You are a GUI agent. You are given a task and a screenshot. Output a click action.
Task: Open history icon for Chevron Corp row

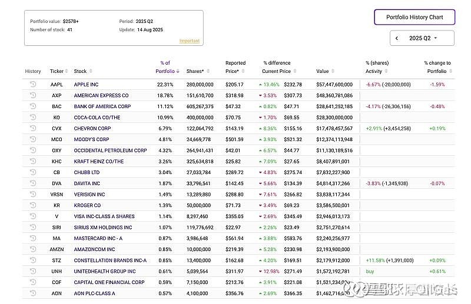(33, 128)
